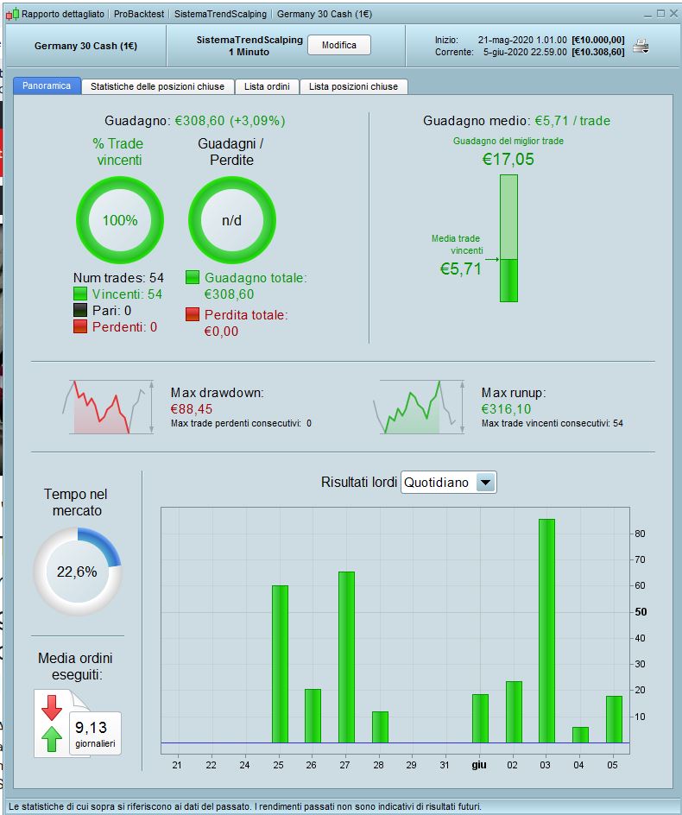The height and width of the screenshot is (815, 682).
Task: Click the dropdown arrow beside Quotidiano
Action: 485,483
